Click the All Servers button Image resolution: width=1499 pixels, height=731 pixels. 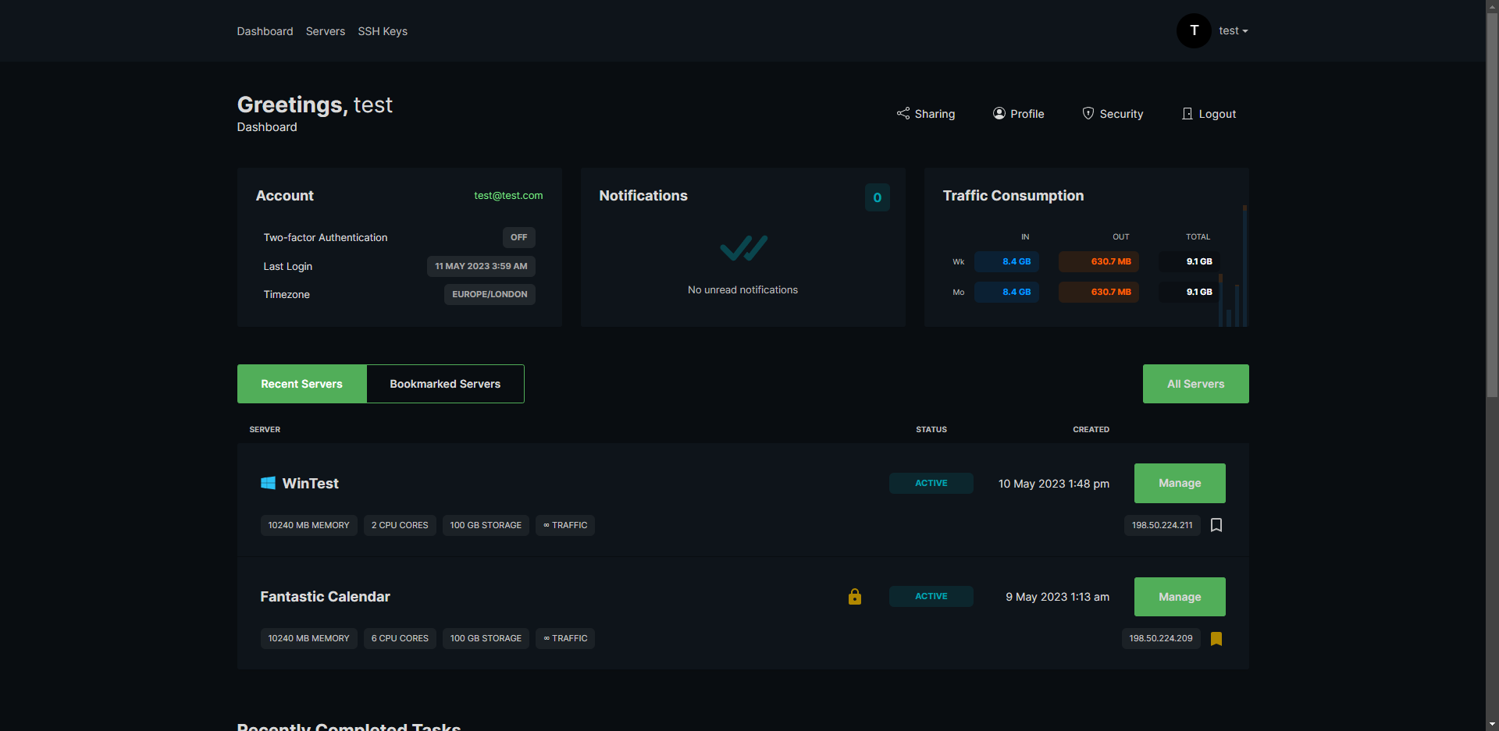[x=1195, y=383]
